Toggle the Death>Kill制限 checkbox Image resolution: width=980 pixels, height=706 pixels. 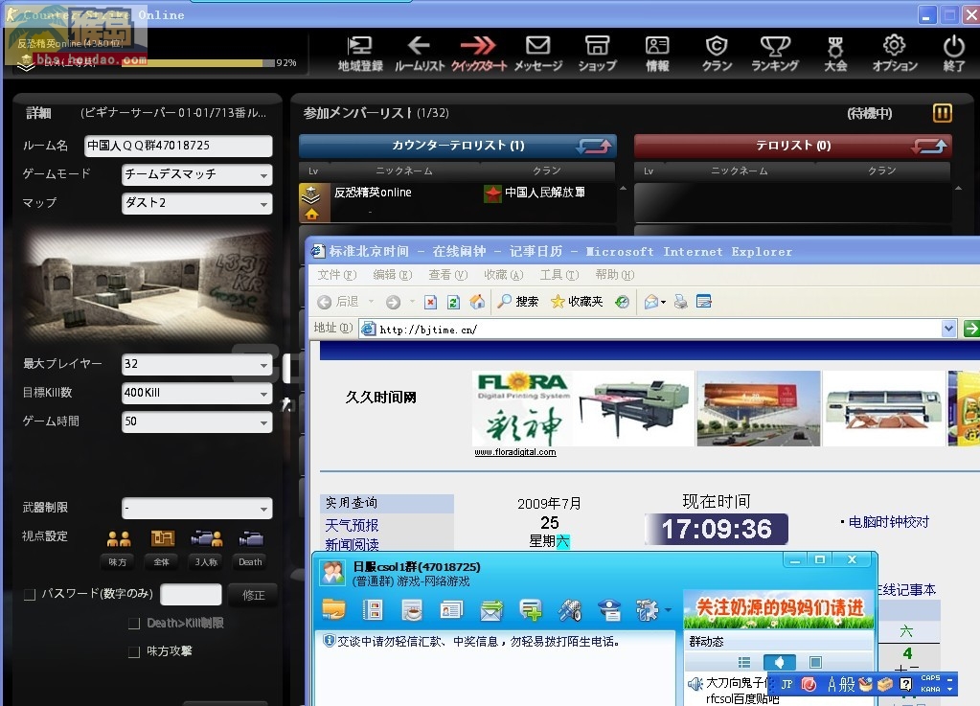(x=134, y=623)
